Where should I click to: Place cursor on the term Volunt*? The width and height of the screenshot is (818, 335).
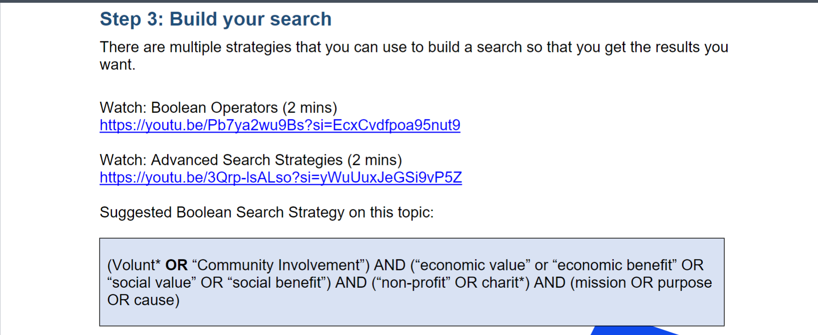coord(134,265)
